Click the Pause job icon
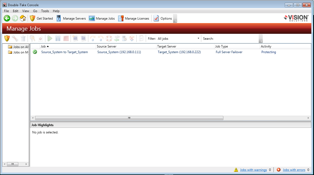 tap(58, 38)
